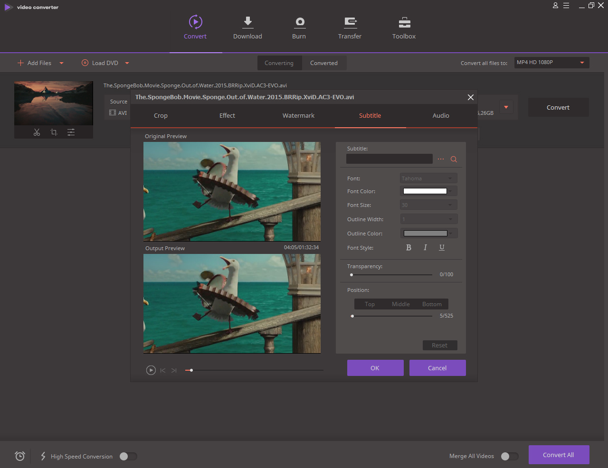Select the Subtitle tab

point(370,116)
